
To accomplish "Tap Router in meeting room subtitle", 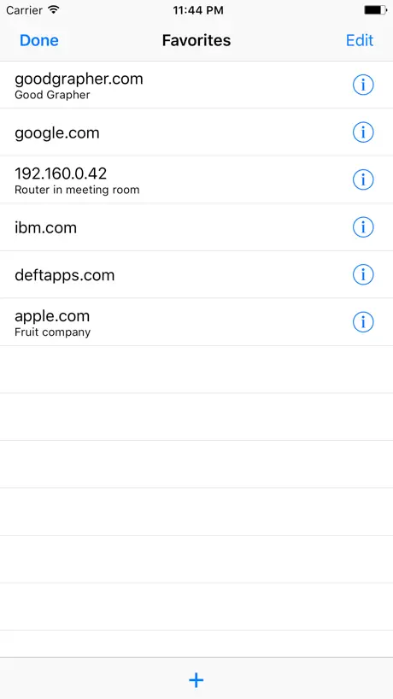I will point(77,190).
